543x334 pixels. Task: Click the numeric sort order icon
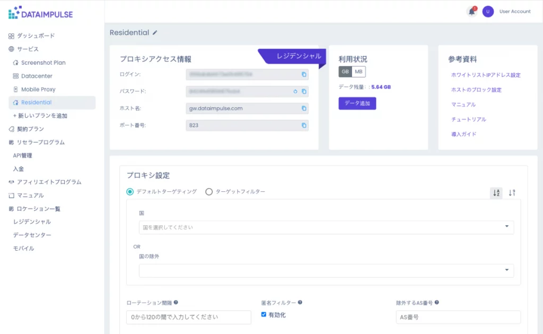coord(512,193)
